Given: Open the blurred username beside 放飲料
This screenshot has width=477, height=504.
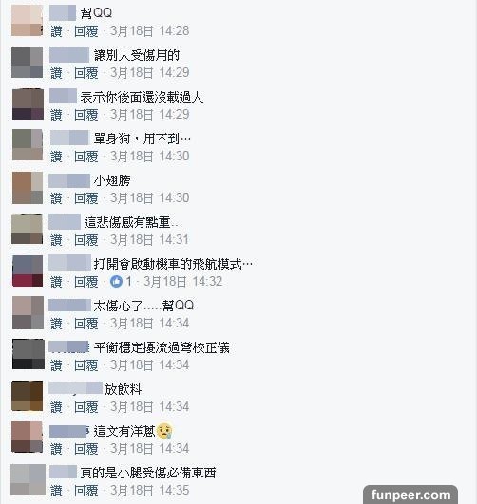Looking at the screenshot, I should click(75, 388).
